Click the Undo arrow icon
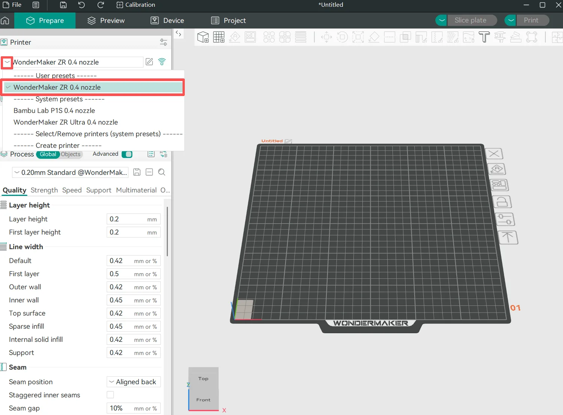Screen dimensions: 563x415 point(82,5)
